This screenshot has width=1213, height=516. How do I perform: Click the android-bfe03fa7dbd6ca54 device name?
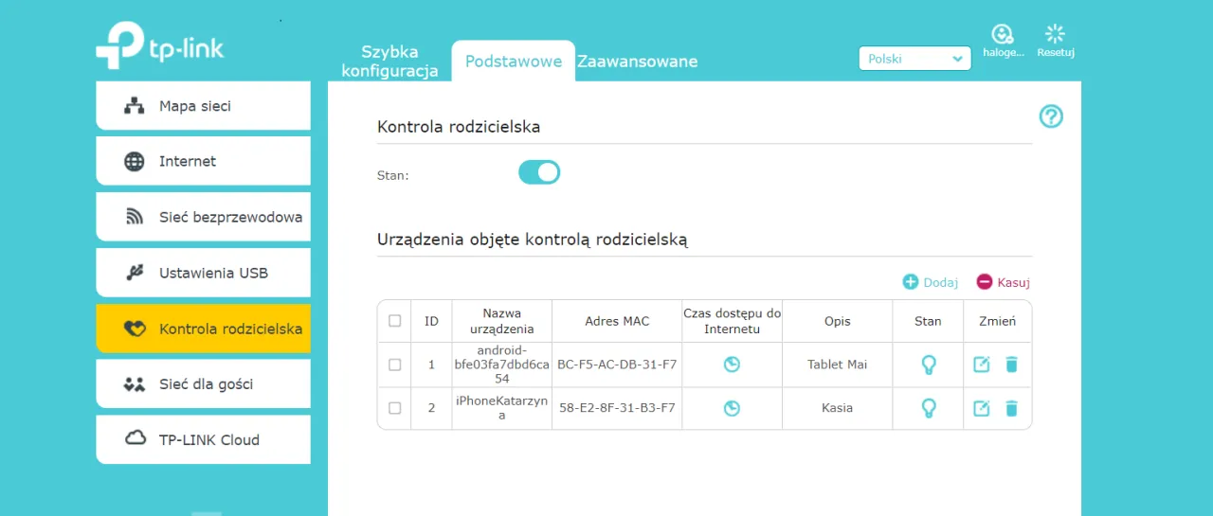[x=502, y=365]
